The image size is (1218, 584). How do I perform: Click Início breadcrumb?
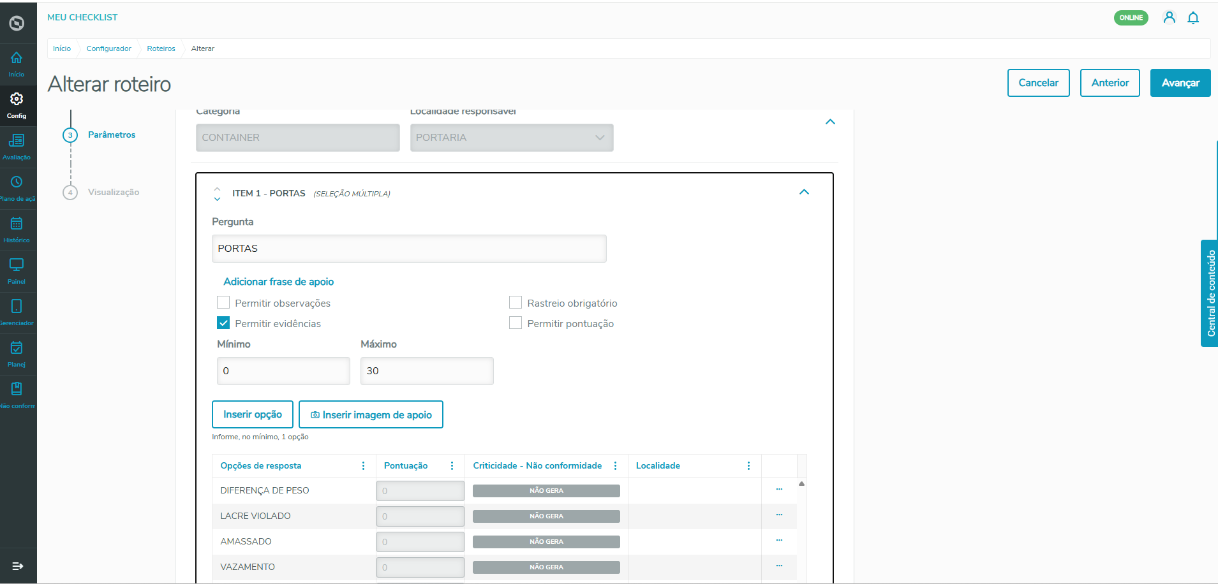pos(62,48)
